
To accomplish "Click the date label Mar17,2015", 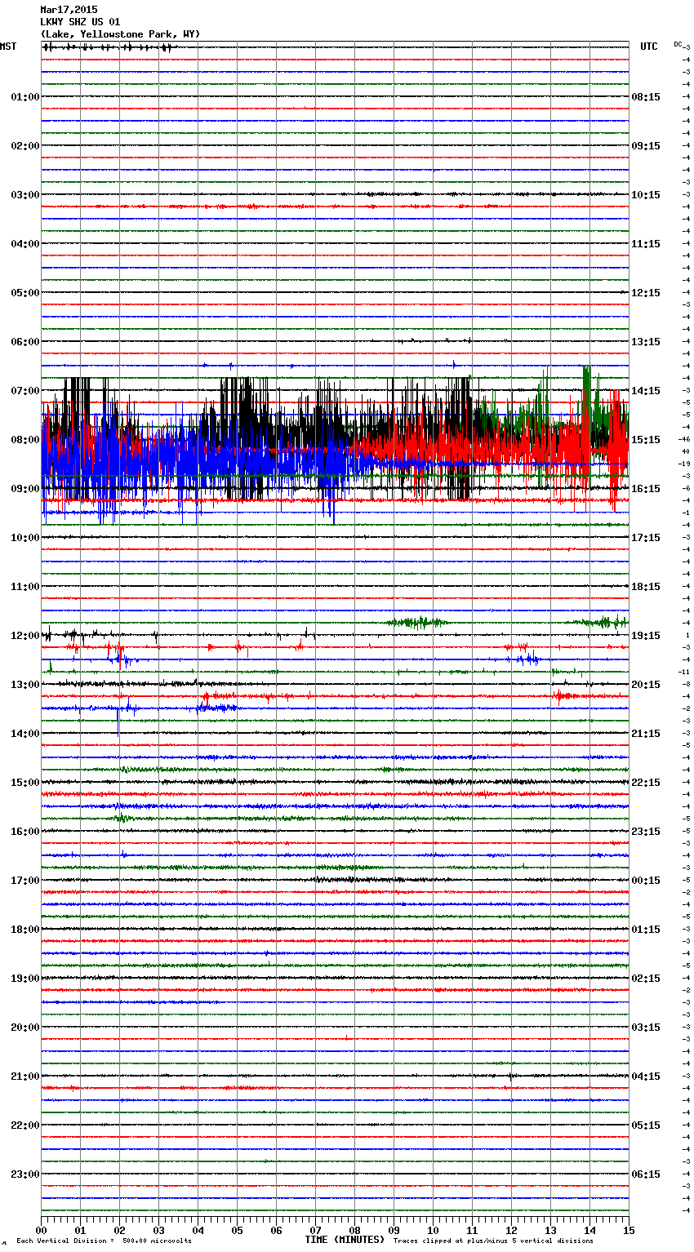I will [x=69, y=10].
